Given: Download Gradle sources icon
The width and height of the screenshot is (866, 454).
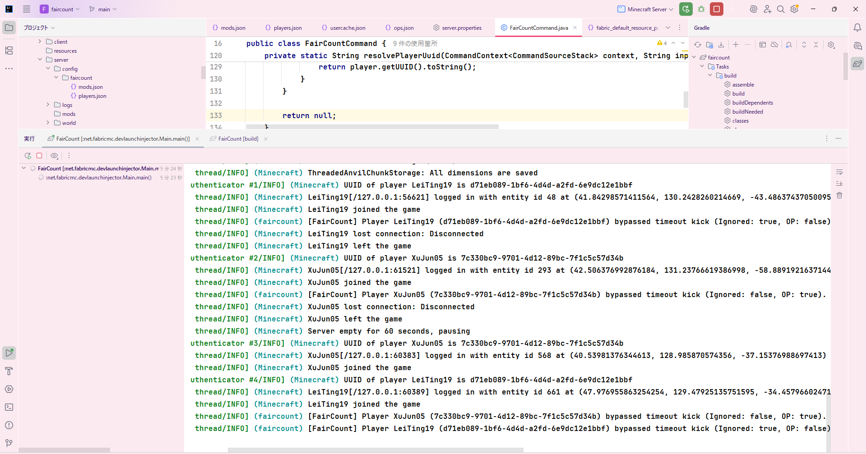Looking at the screenshot, I should [721, 45].
